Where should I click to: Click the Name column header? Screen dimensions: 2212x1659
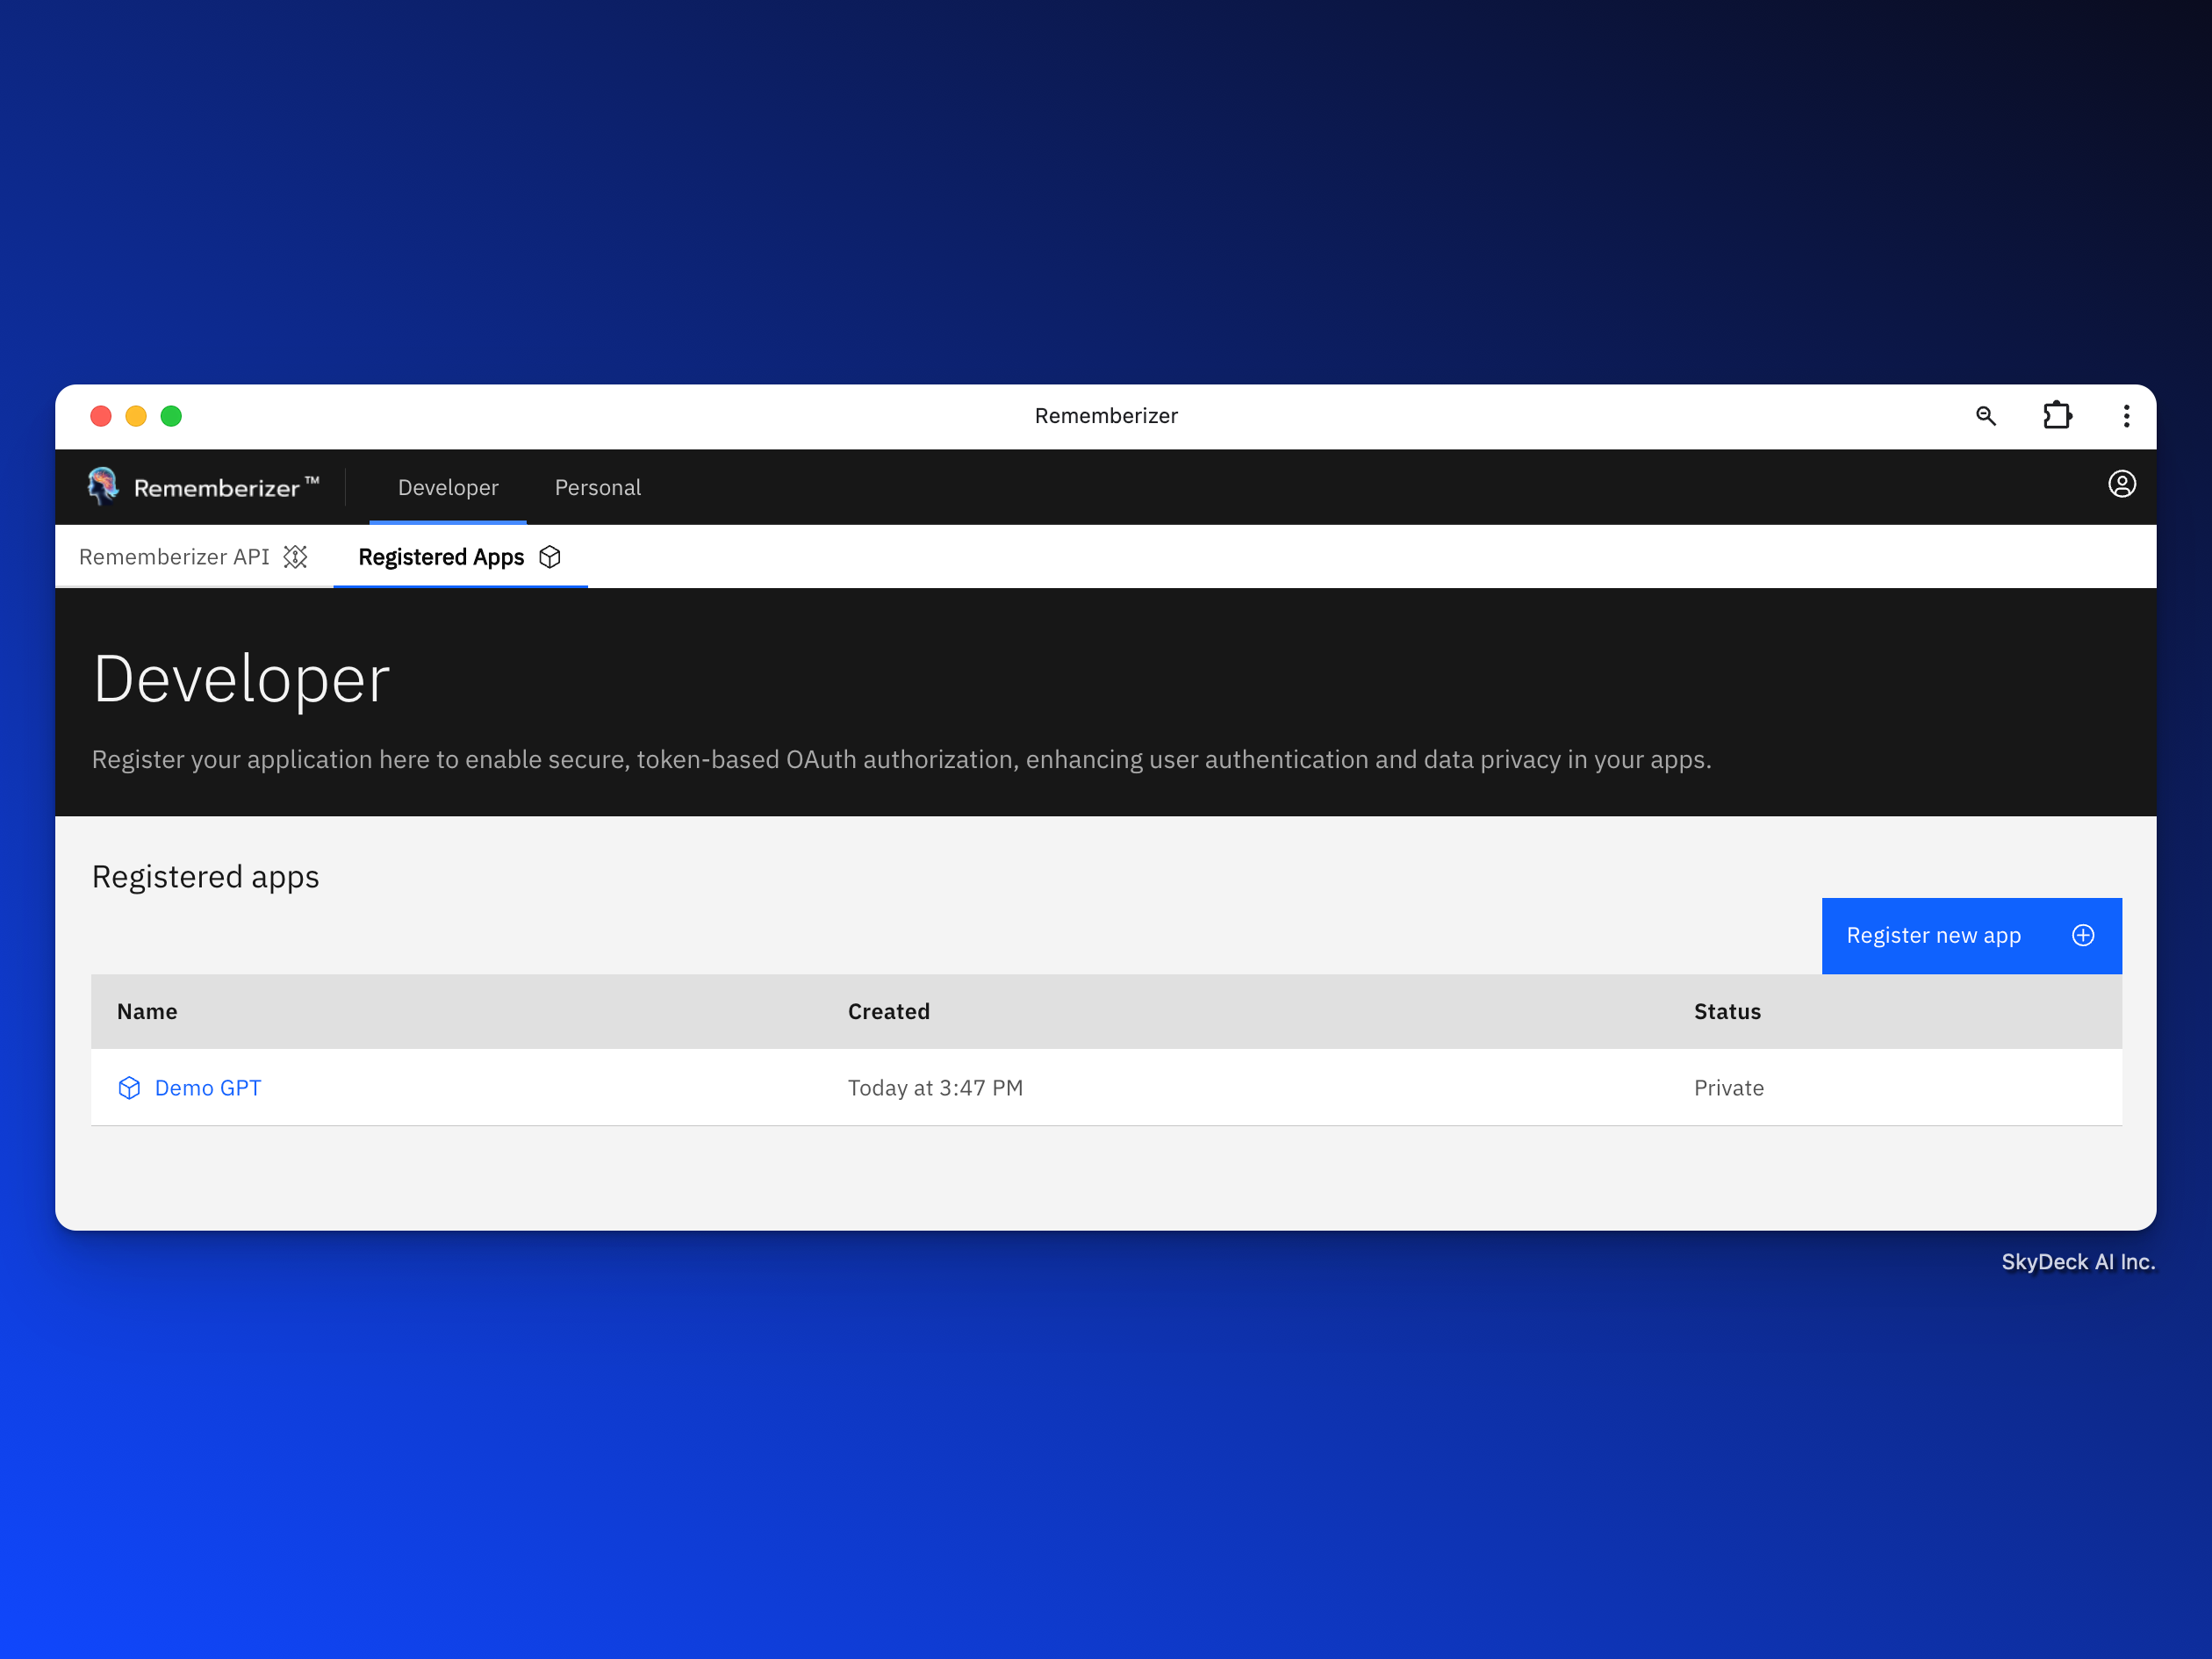pyautogui.click(x=147, y=1011)
